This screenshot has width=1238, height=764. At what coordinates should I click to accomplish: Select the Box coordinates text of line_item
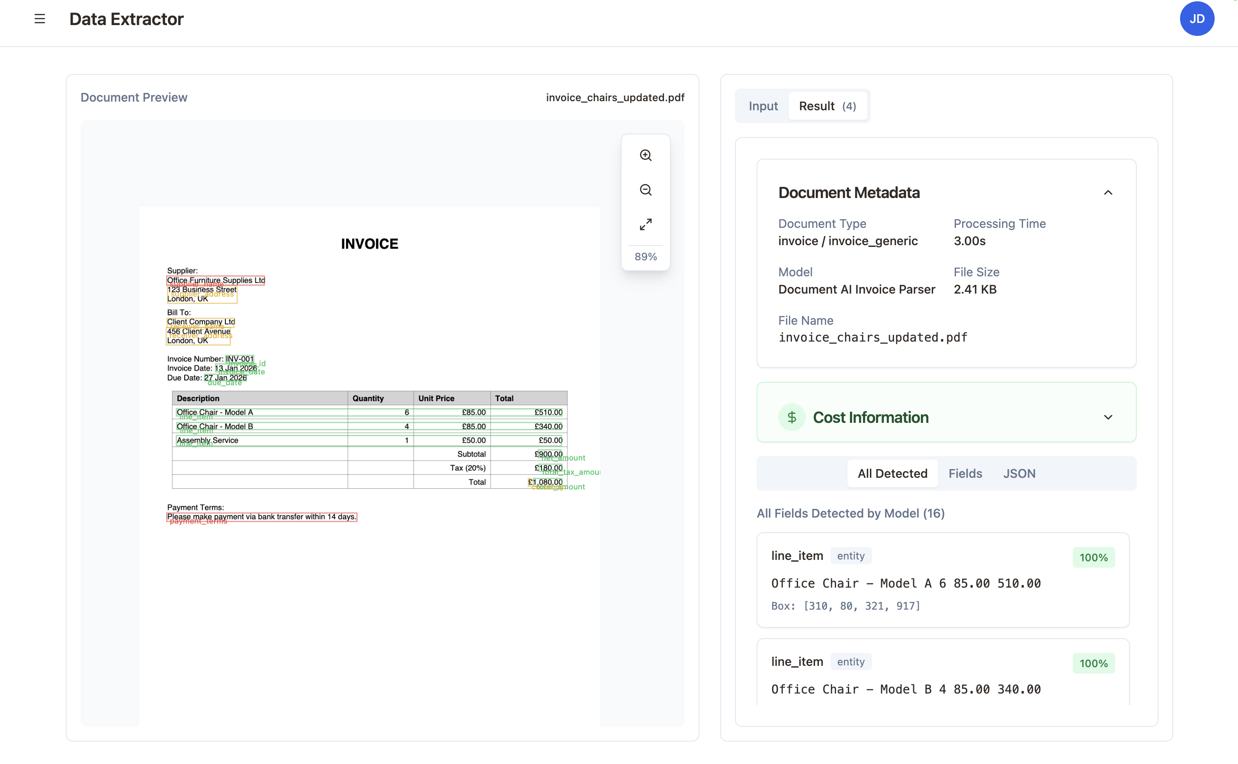[x=845, y=605]
